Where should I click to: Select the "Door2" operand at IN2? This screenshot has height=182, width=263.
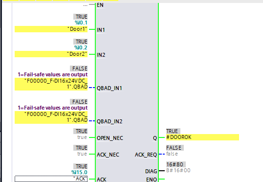51,54
